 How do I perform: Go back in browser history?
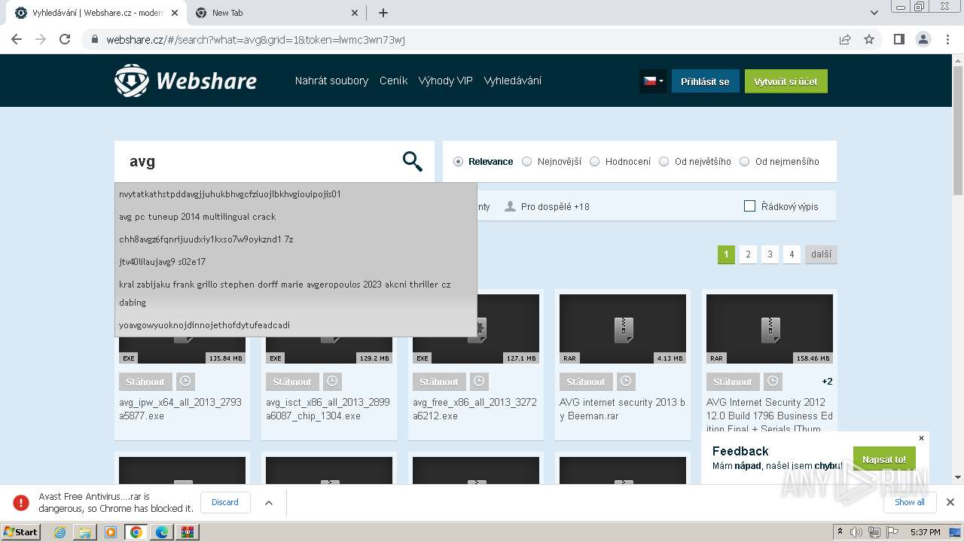click(x=17, y=40)
